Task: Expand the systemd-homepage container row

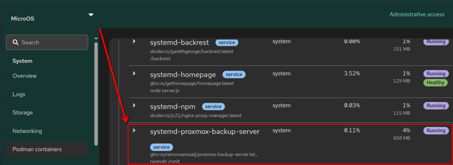Action: pos(134,73)
